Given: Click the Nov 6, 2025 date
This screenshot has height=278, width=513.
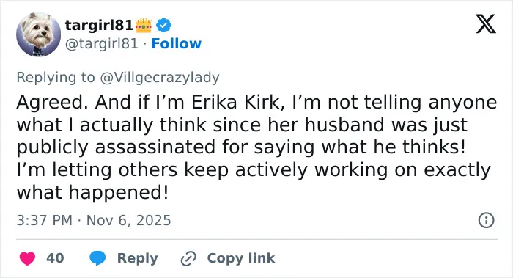Looking at the screenshot, I should [128, 220].
